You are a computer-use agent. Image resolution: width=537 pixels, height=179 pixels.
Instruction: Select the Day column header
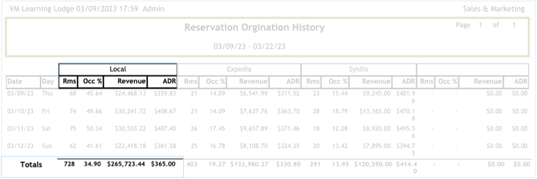[x=48, y=82]
